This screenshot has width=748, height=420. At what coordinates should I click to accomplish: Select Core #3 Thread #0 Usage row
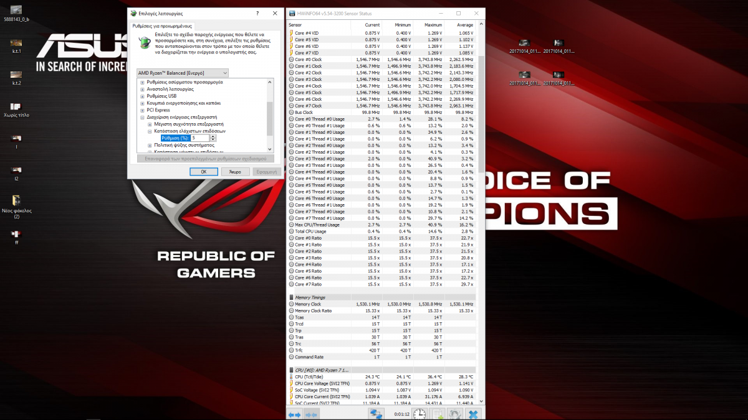381,159
